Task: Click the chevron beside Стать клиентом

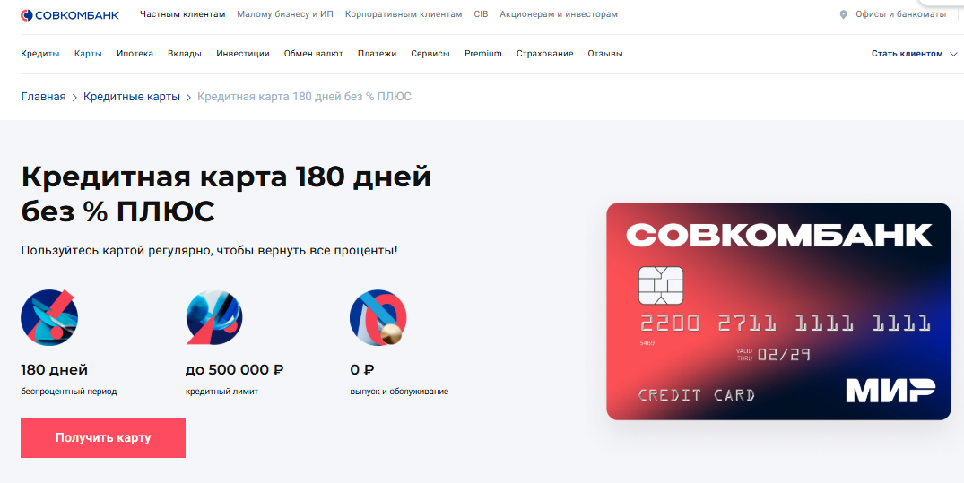Action: (x=953, y=54)
